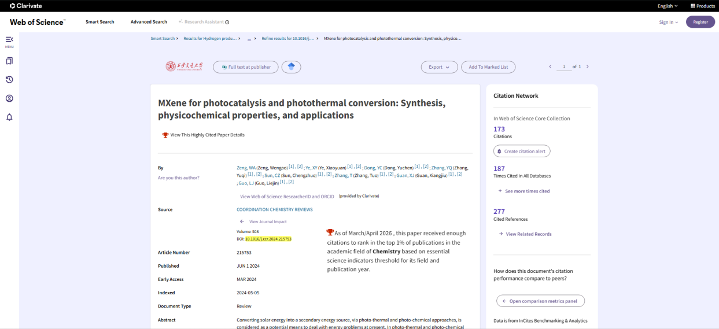Click the Results for Hydrogen breadcrumb
719x329 pixels.
(210, 39)
